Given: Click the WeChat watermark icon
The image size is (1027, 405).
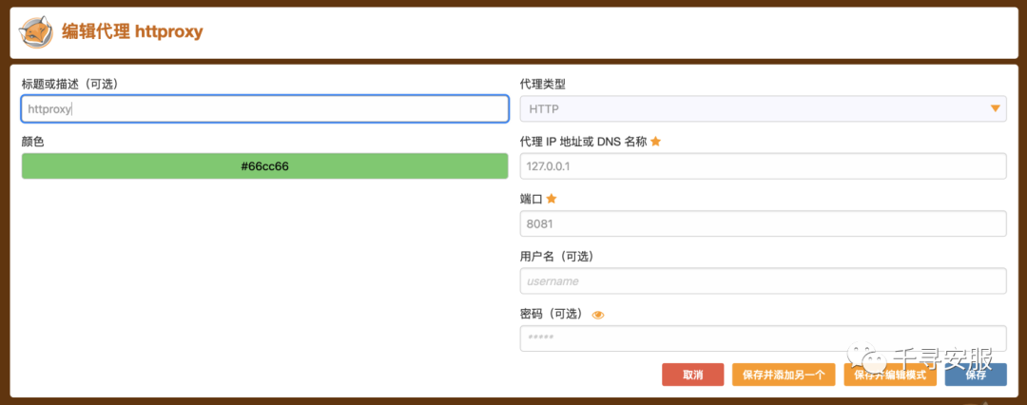Looking at the screenshot, I should point(869,358).
